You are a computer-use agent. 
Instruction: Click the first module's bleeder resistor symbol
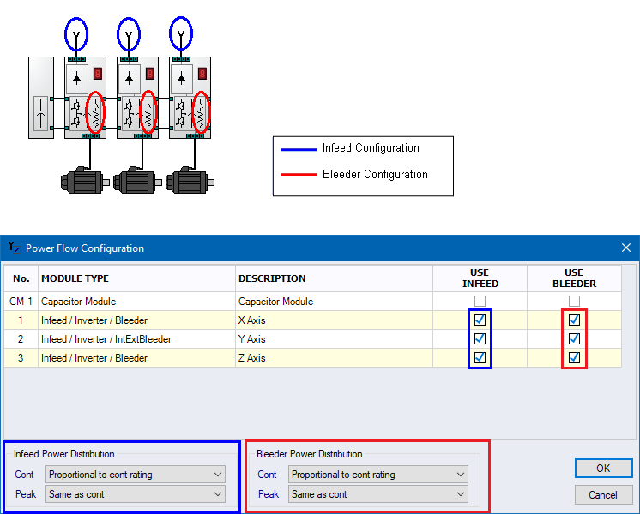click(96, 112)
